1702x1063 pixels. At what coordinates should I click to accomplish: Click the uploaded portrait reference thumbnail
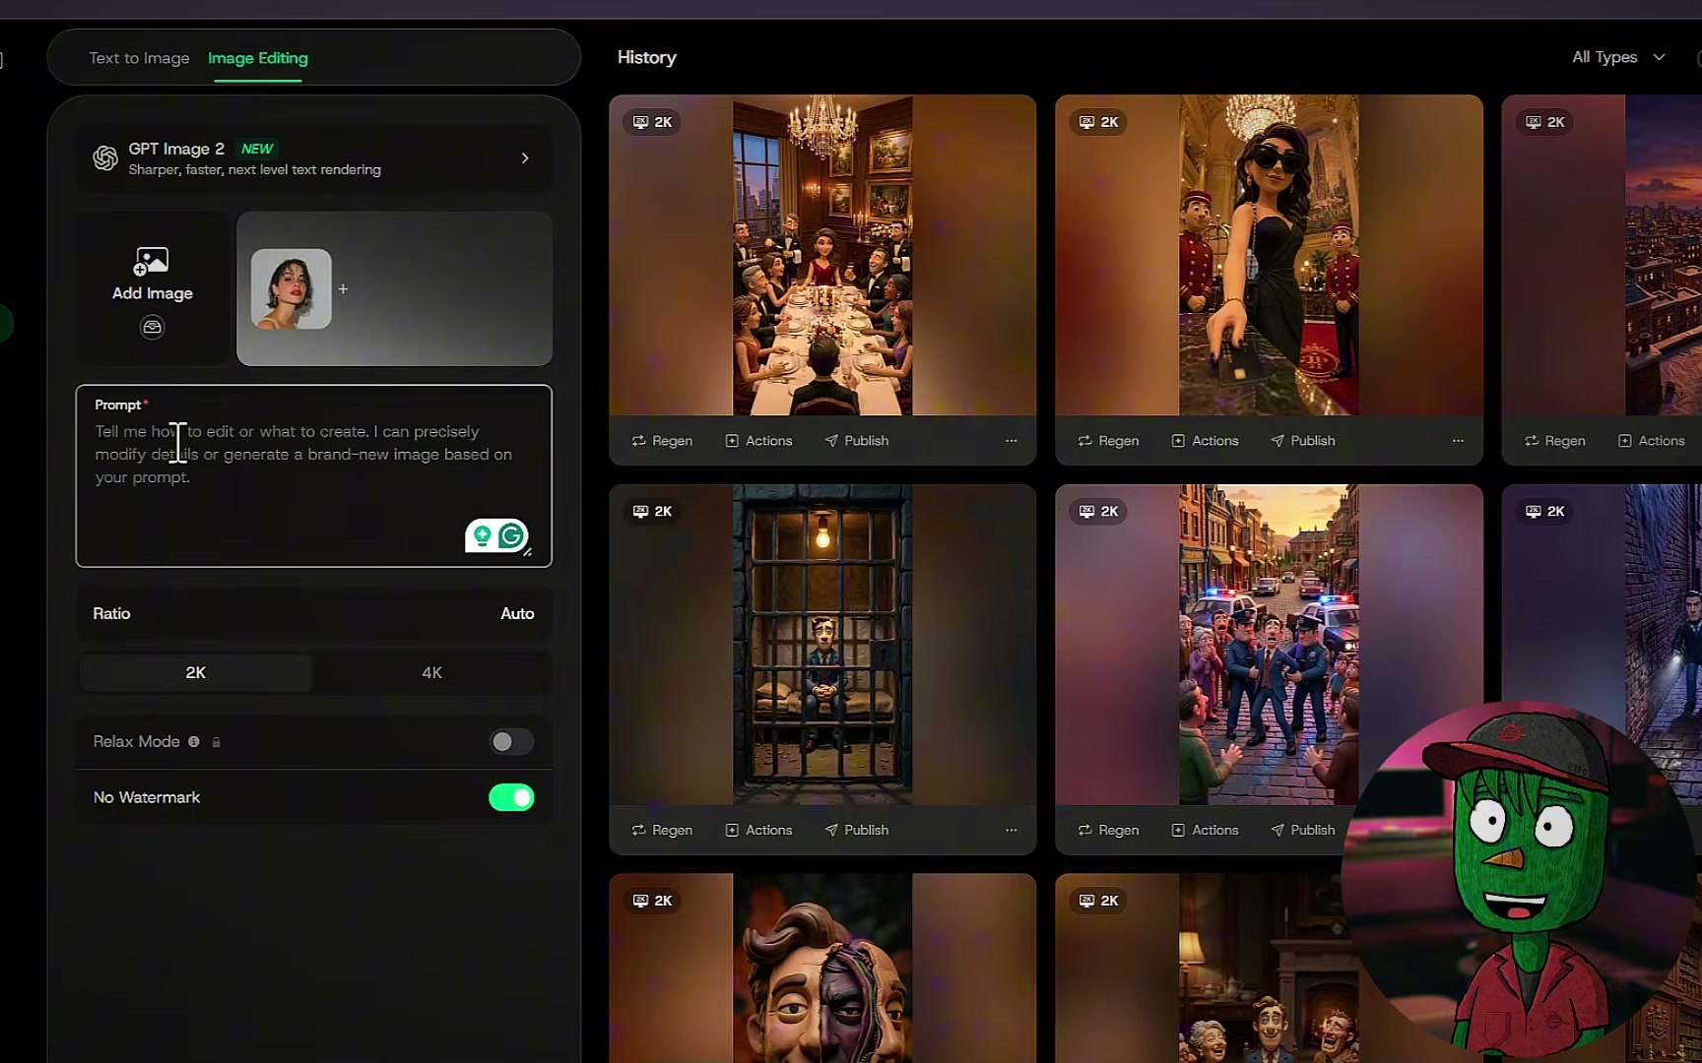click(x=291, y=288)
